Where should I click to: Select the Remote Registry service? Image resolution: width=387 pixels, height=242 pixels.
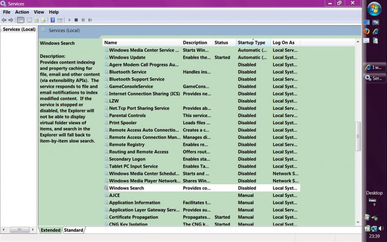201,144
